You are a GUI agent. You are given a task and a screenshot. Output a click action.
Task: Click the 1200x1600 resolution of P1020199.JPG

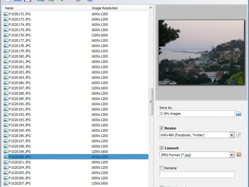tap(100, 151)
